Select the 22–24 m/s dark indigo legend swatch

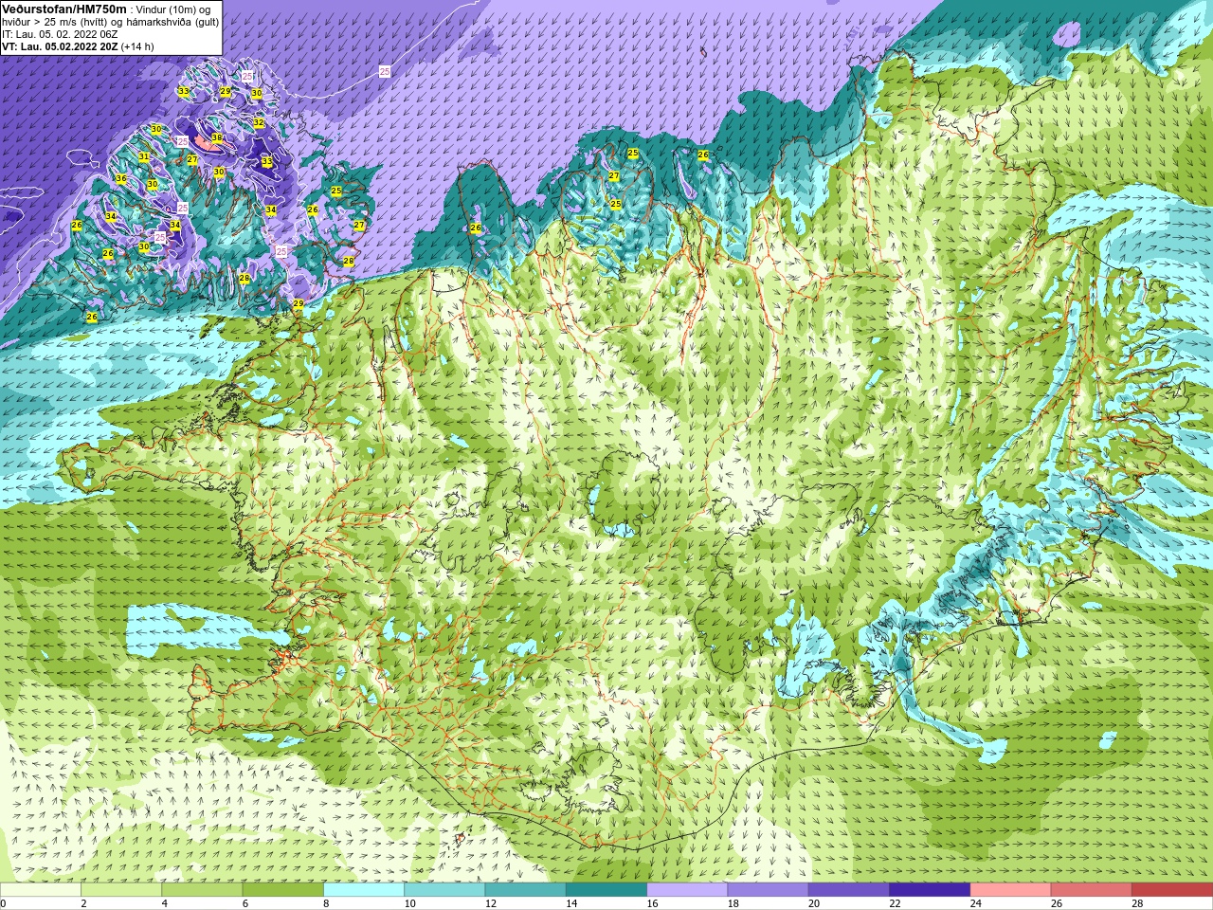click(x=930, y=890)
